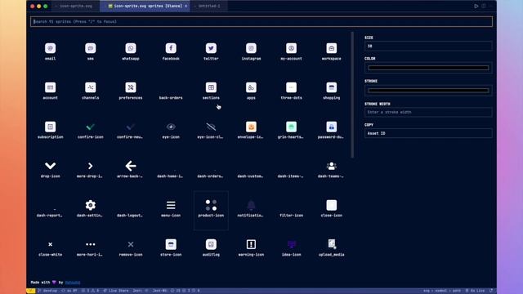The height and width of the screenshot is (294, 523).
Task: Click the notification bell sprite
Action: pyautogui.click(x=251, y=205)
